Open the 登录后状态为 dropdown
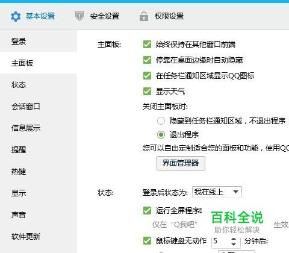289x253 pixels. pos(217,192)
